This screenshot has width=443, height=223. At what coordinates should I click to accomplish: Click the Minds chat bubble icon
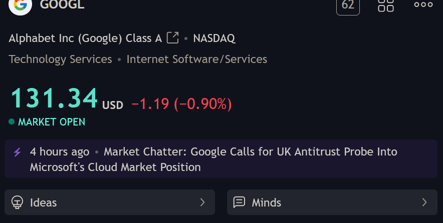click(x=239, y=202)
